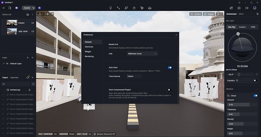Open the Time Interval 10min dropdown

(x=134, y=76)
